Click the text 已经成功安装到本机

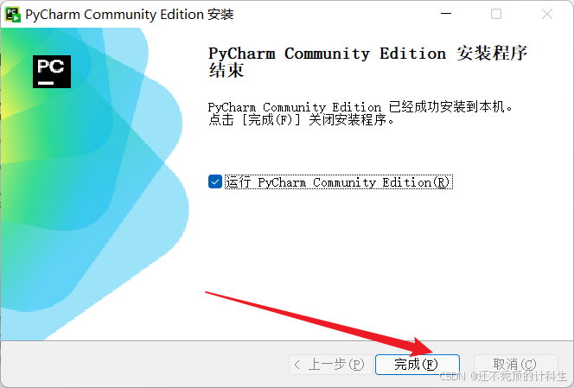coord(446,106)
